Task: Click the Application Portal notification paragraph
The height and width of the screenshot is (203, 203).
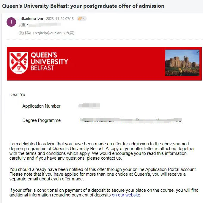Action: tap(101, 174)
